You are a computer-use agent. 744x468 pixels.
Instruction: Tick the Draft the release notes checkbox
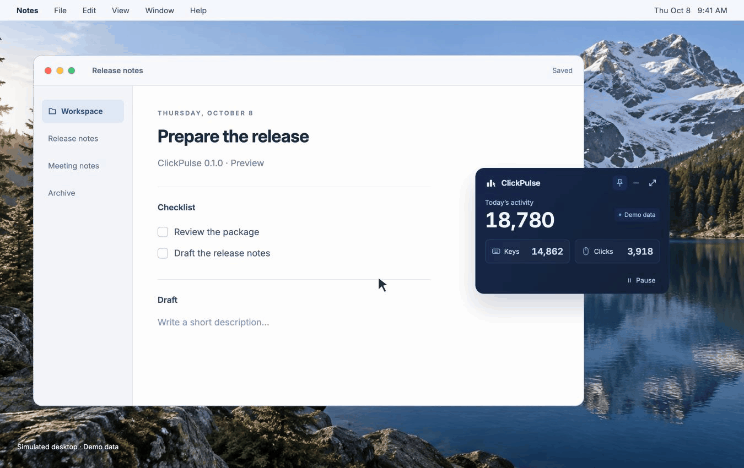[163, 253]
